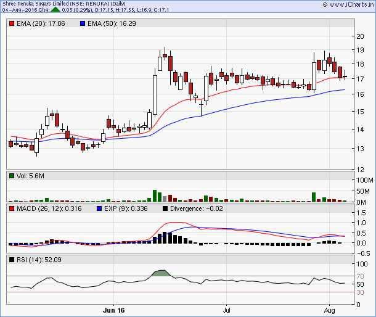
Task: Click the green up-triangle change indicator
Action: tap(55, 10)
